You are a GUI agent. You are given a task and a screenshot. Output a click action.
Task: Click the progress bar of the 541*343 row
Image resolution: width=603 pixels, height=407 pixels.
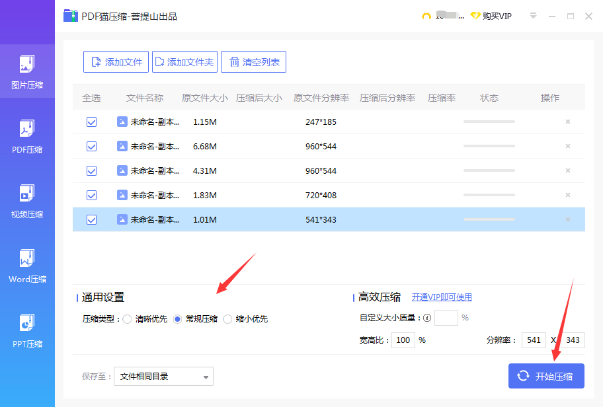click(489, 219)
